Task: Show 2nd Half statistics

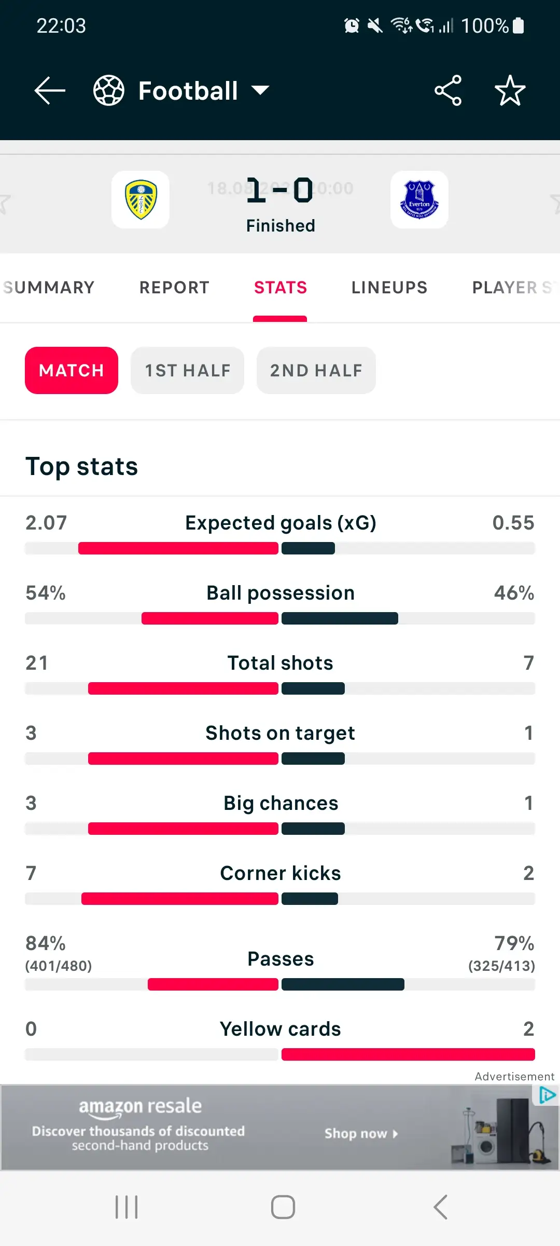Action: (316, 370)
